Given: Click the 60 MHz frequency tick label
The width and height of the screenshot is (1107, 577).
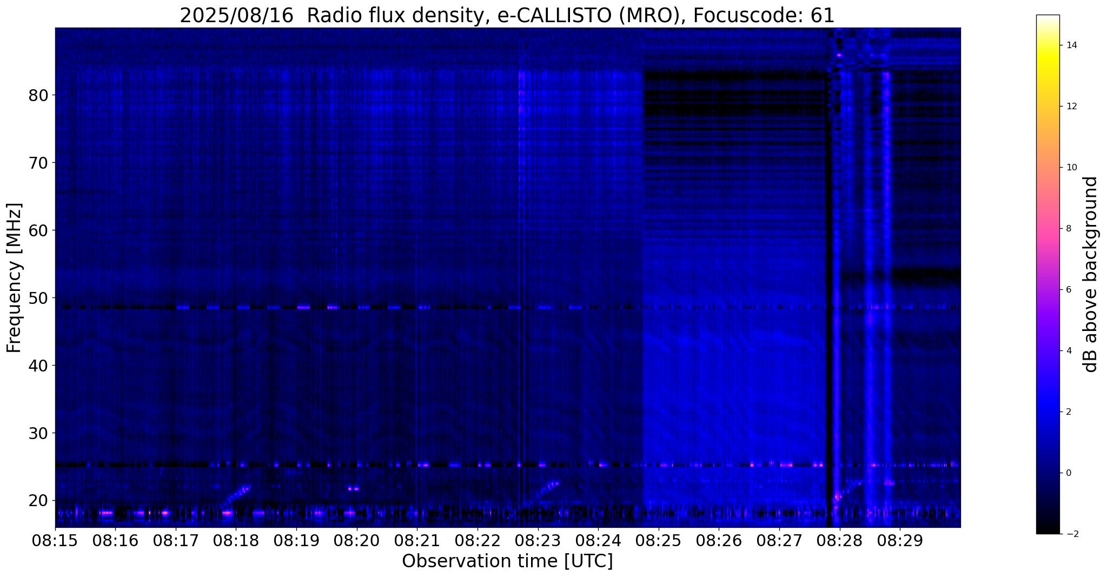Looking at the screenshot, I should [x=38, y=230].
